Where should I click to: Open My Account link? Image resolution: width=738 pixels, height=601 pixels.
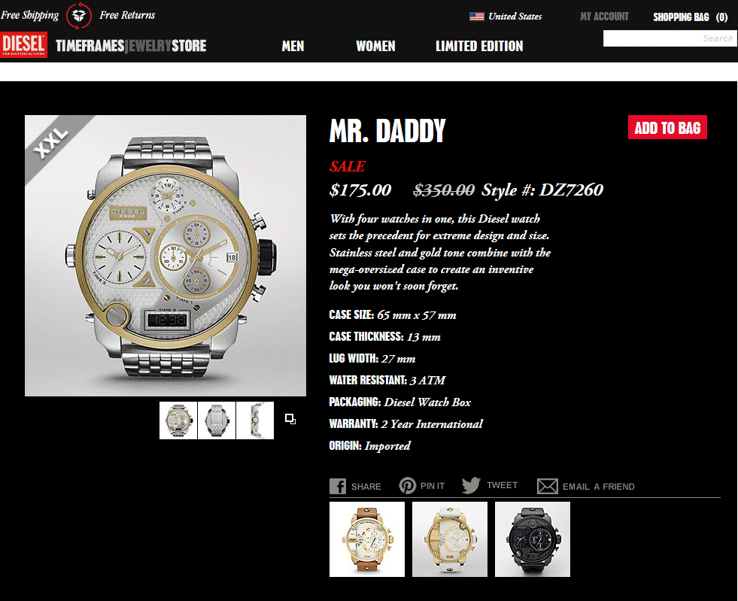604,17
